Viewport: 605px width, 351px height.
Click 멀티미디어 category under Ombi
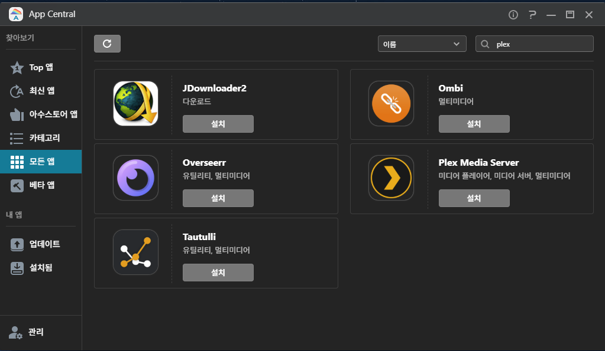(456, 101)
